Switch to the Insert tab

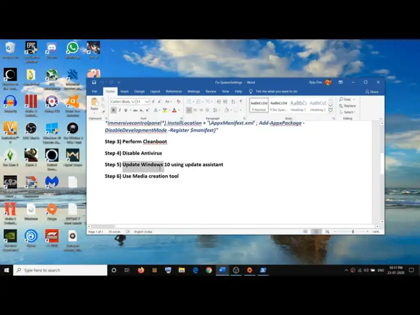point(125,91)
